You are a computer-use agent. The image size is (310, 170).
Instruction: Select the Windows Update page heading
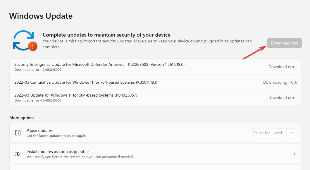[x=41, y=16]
